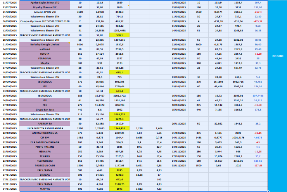Click the yellow cell showing 2043
Screen dimensions: 287x192
pos(119,189)
